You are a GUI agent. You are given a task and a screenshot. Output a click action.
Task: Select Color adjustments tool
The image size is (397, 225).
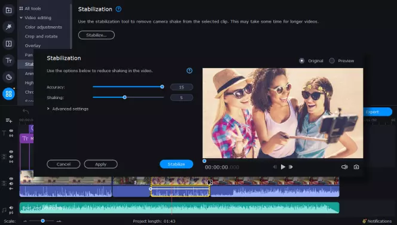[x=43, y=27]
